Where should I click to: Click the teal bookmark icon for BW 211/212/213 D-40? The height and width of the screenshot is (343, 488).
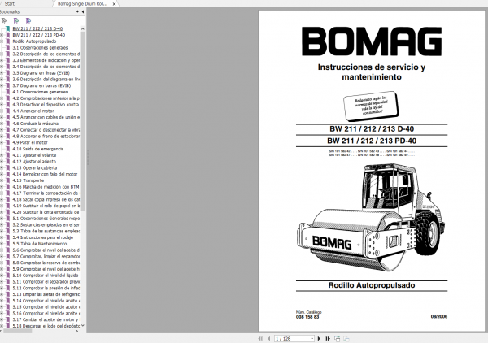8,28
